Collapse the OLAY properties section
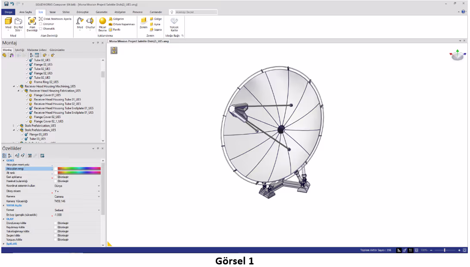The image size is (470, 267). pos(4,219)
